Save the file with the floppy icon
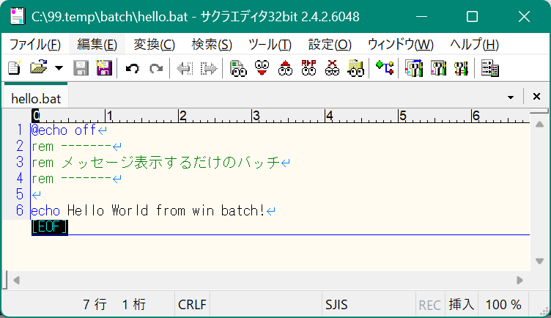Viewport: 551px width, 318px height. pos(81,69)
